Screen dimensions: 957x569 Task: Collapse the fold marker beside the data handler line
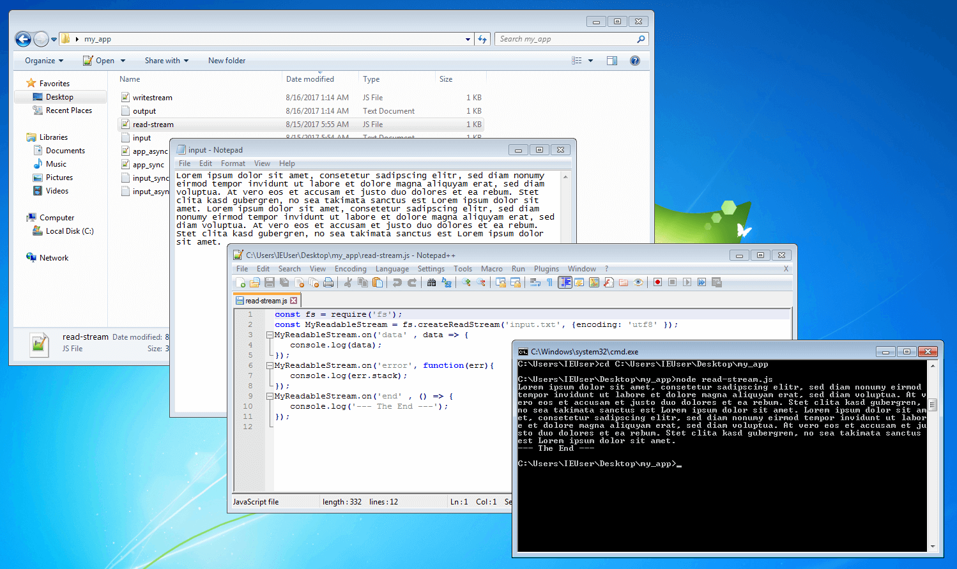tap(270, 335)
